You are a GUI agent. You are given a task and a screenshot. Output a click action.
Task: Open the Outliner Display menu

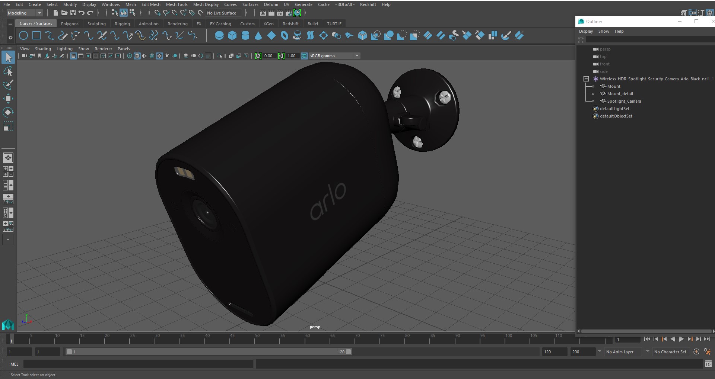586,31
